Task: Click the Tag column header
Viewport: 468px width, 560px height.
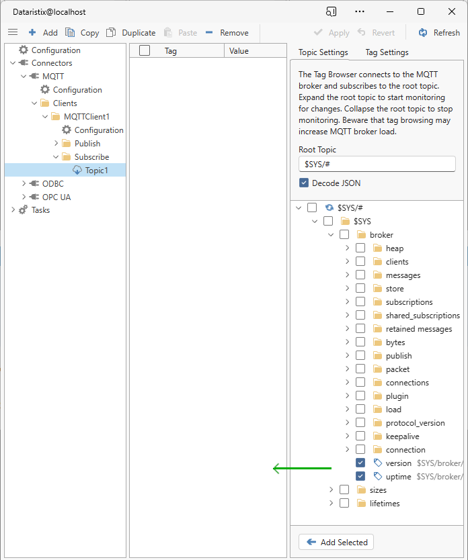Action: [x=171, y=51]
